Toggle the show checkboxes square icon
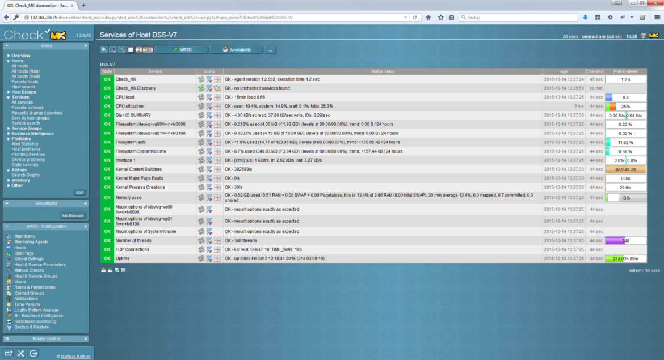Image resolution: width=664 pixels, height=360 pixels. pyautogui.click(x=131, y=49)
